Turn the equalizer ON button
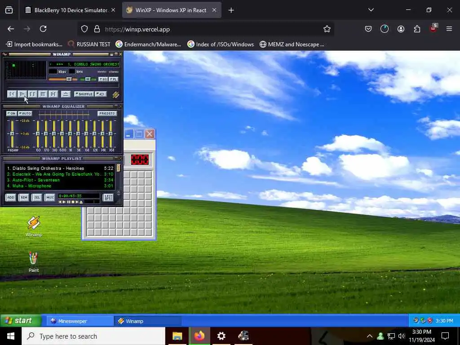Viewport: 460px width, 345px height. 11,113
